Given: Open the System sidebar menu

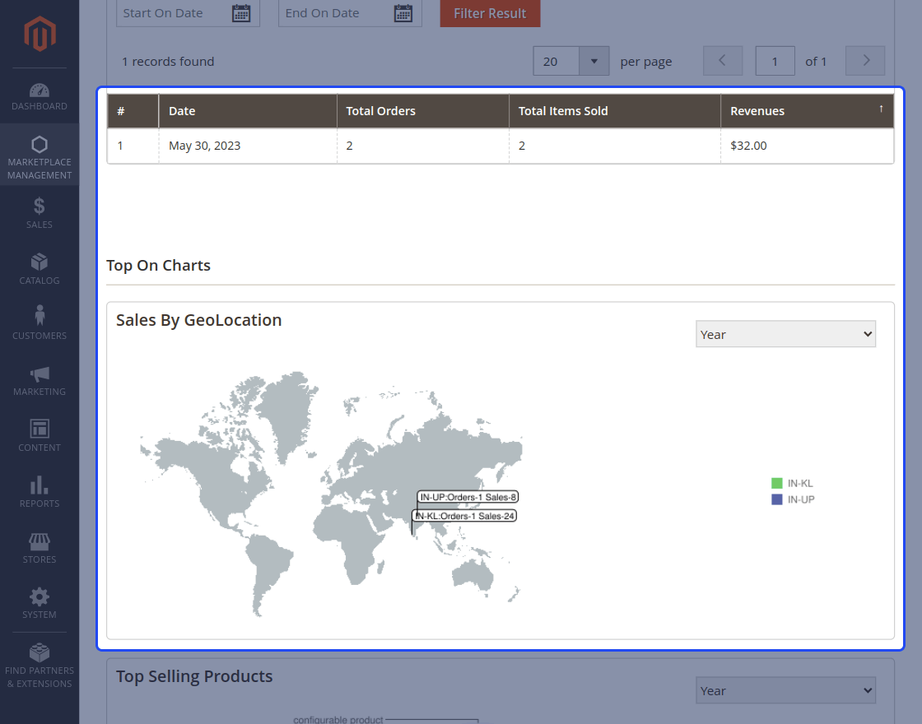Looking at the screenshot, I should pos(40,602).
